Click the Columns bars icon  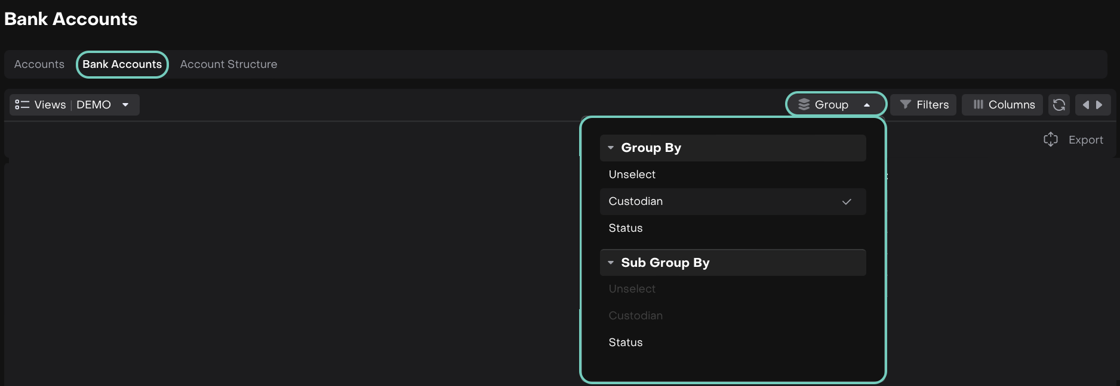click(978, 105)
